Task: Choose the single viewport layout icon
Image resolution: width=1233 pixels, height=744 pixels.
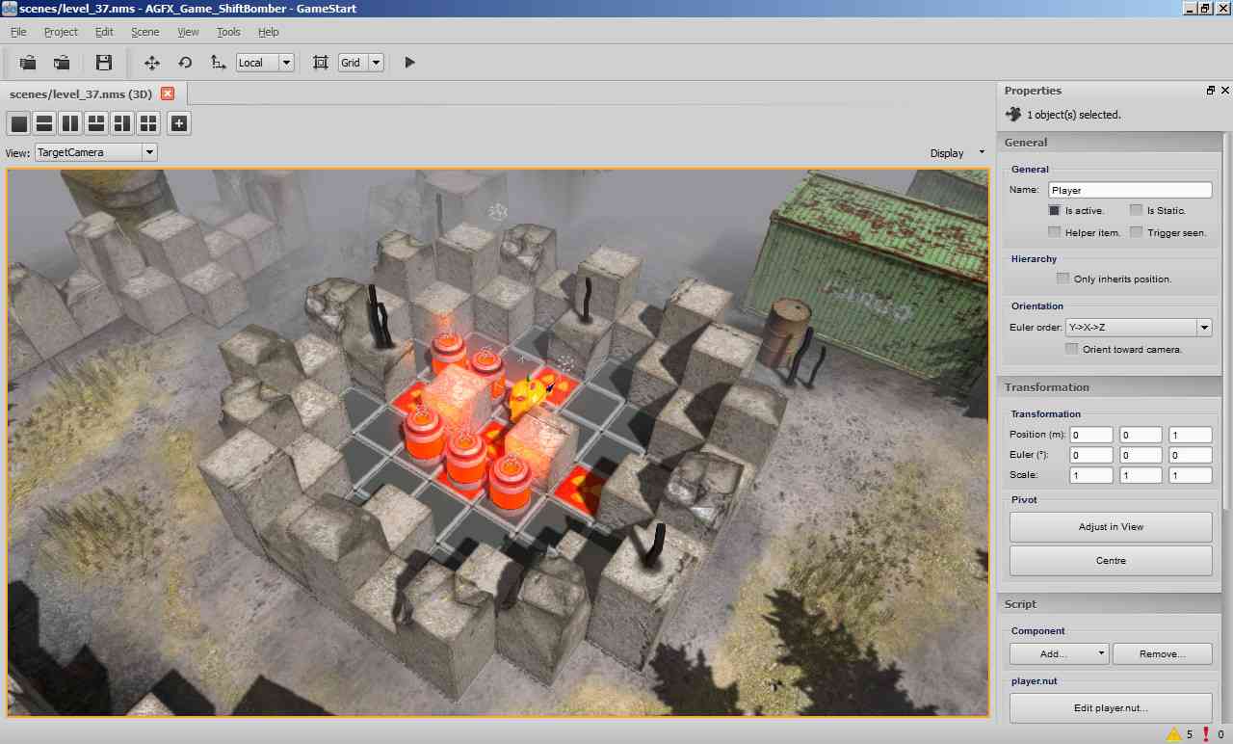Action: [18, 123]
